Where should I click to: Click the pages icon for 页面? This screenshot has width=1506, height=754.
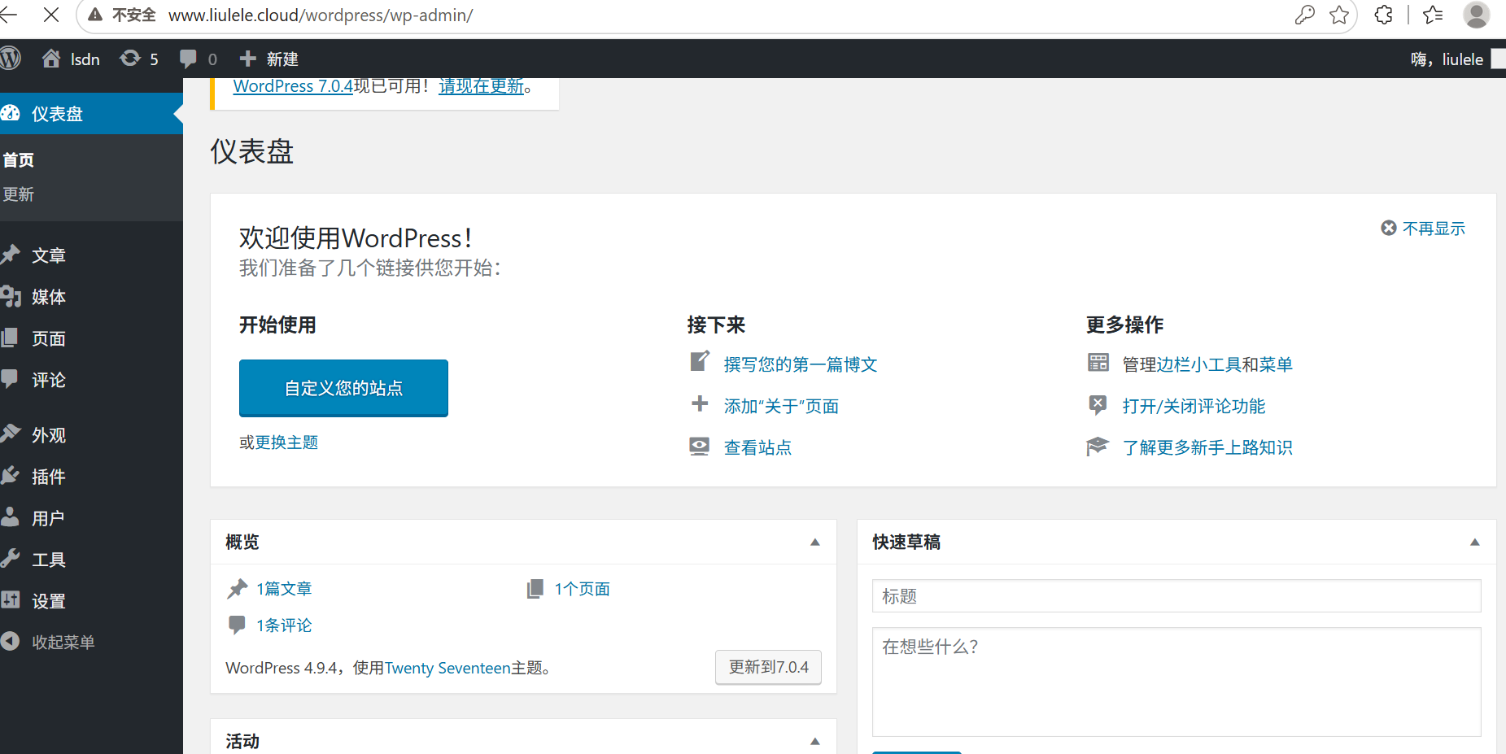coord(10,338)
